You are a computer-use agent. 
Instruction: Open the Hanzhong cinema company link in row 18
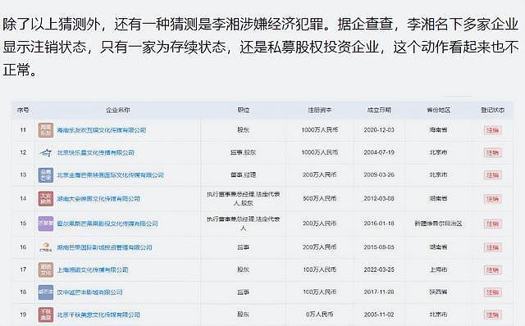[89, 292]
